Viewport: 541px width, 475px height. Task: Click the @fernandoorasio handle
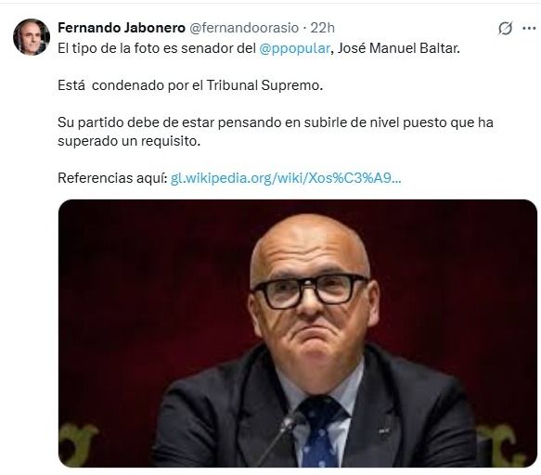(244, 28)
